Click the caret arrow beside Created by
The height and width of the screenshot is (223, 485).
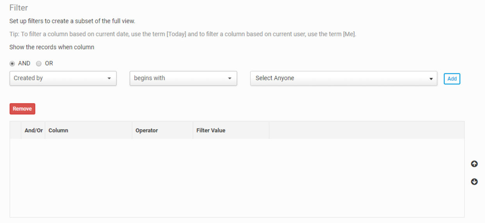(109, 78)
